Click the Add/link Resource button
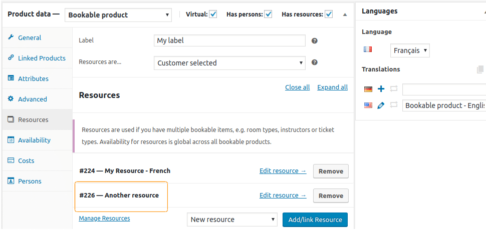Image resolution: width=486 pixels, height=231 pixels. (x=315, y=219)
